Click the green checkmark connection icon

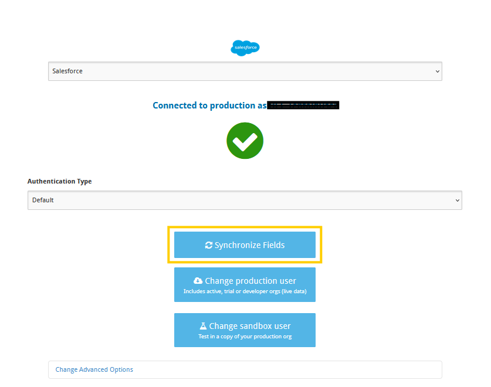(x=245, y=141)
